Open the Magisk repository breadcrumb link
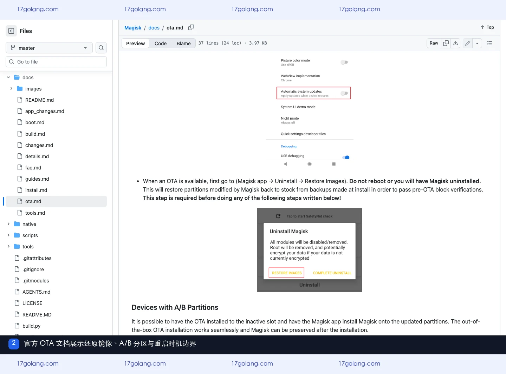The height and width of the screenshot is (374, 506). 133,28
